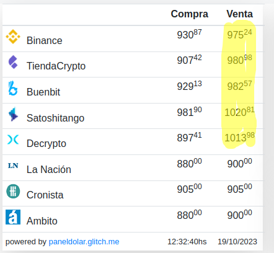Click the Cronista green circle logo
The width and height of the screenshot is (274, 253).
coord(13,191)
